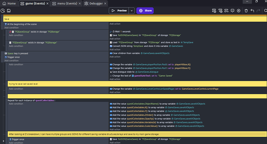Screen dimensions: 267x144
Task: Add condition under Space key Trigger once
Action: tap(11, 61)
